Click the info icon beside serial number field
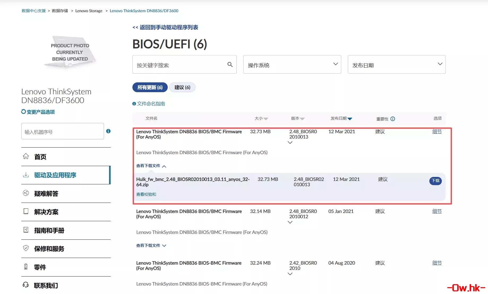Viewport: 488px width, 294px height. point(108,131)
